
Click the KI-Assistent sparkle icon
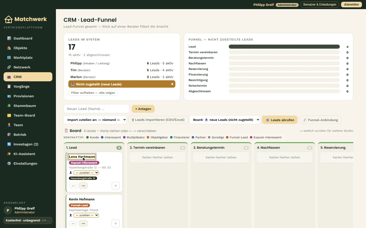pyautogui.click(x=9, y=154)
